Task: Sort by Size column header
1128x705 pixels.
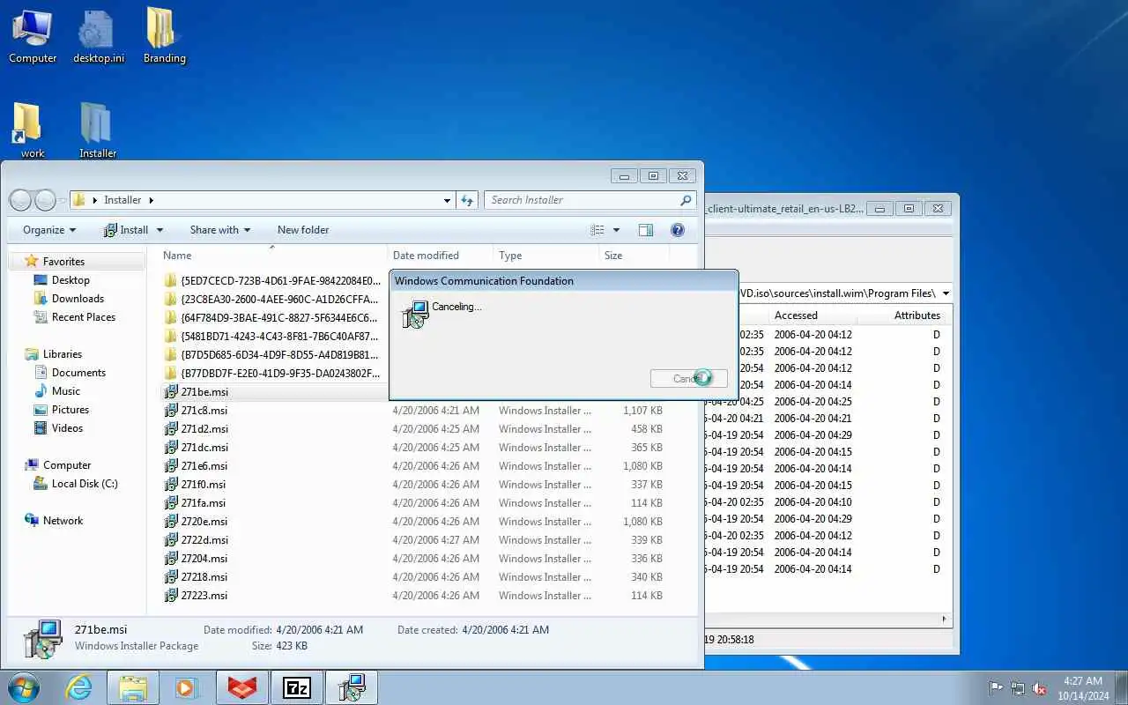Action: click(x=634, y=256)
